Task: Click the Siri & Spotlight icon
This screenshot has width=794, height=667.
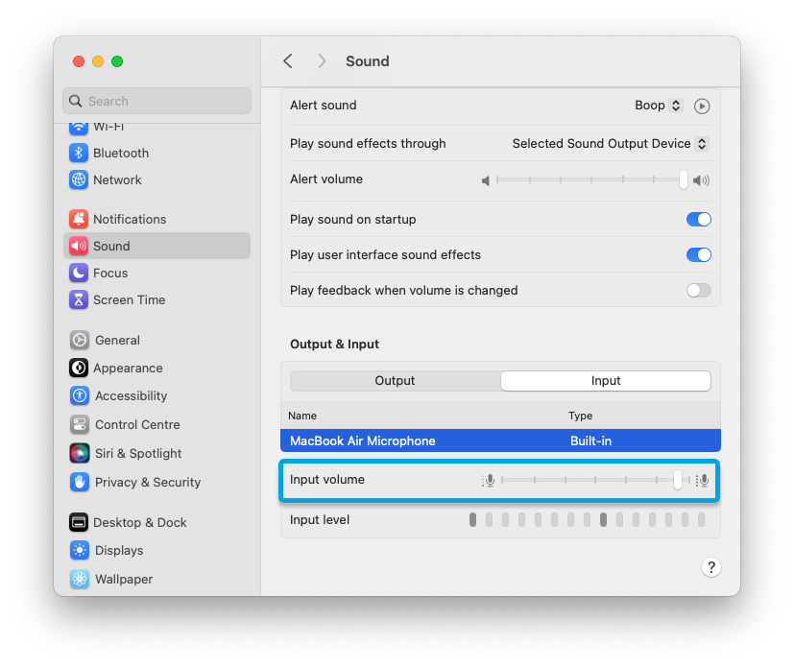Action: (x=79, y=453)
